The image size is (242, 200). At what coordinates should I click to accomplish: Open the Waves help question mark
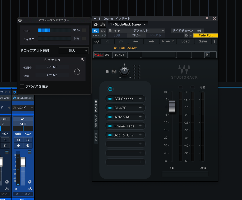coord(214,41)
